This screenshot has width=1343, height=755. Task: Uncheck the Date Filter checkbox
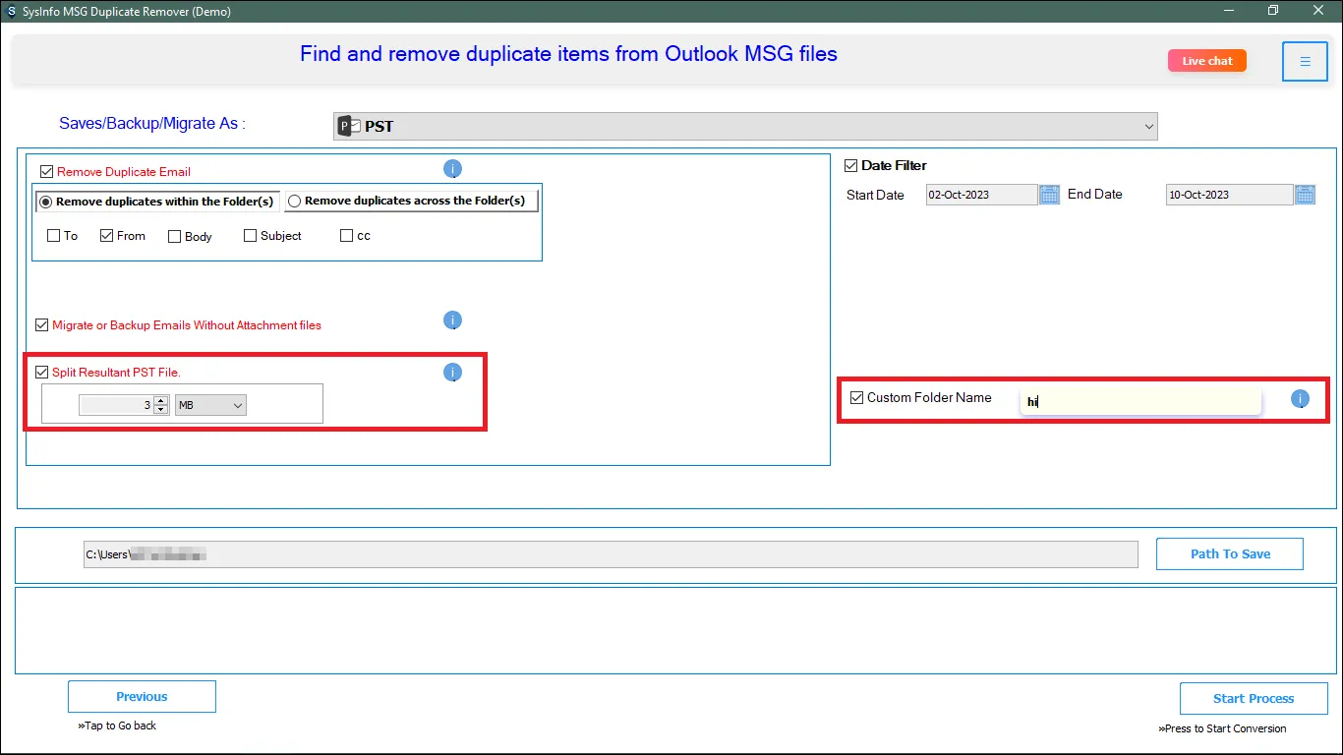[x=851, y=166]
